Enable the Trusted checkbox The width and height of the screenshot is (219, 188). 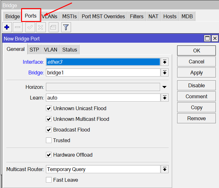point(49,140)
